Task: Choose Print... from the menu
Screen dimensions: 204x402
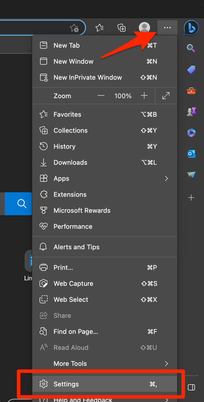Action: point(104,268)
